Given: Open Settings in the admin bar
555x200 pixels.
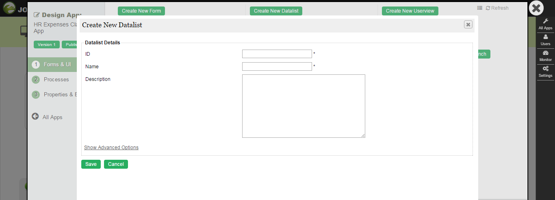Looking at the screenshot, I should tap(545, 72).
